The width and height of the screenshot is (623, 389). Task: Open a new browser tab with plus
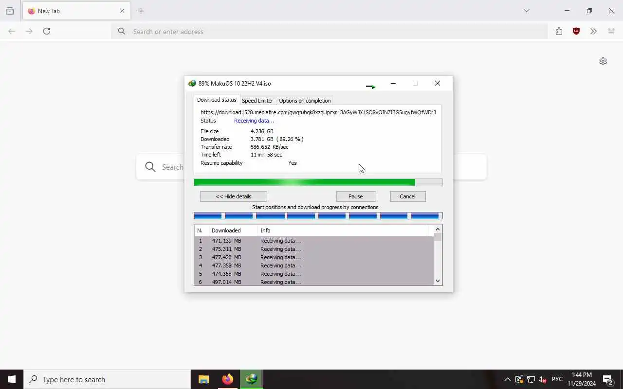coord(141,11)
